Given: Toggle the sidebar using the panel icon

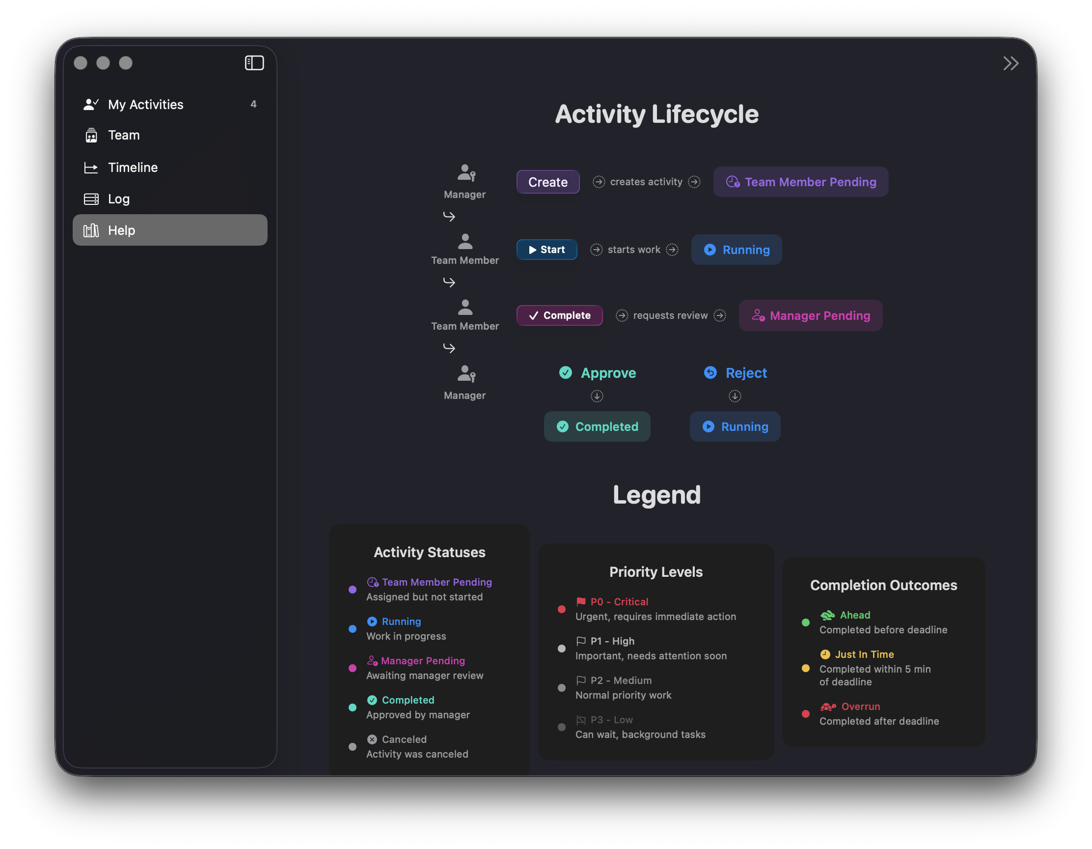Looking at the screenshot, I should [x=254, y=62].
